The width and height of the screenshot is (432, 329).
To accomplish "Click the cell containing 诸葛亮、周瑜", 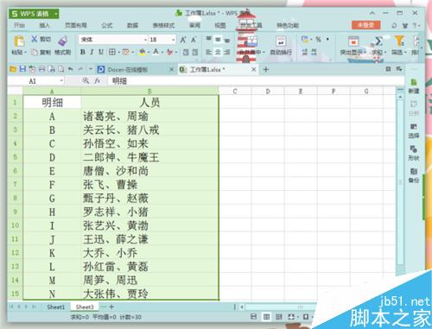I will coord(149,116).
